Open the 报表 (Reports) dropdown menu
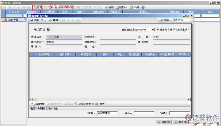Viewport: 222px width, 127px height. click(122, 7)
